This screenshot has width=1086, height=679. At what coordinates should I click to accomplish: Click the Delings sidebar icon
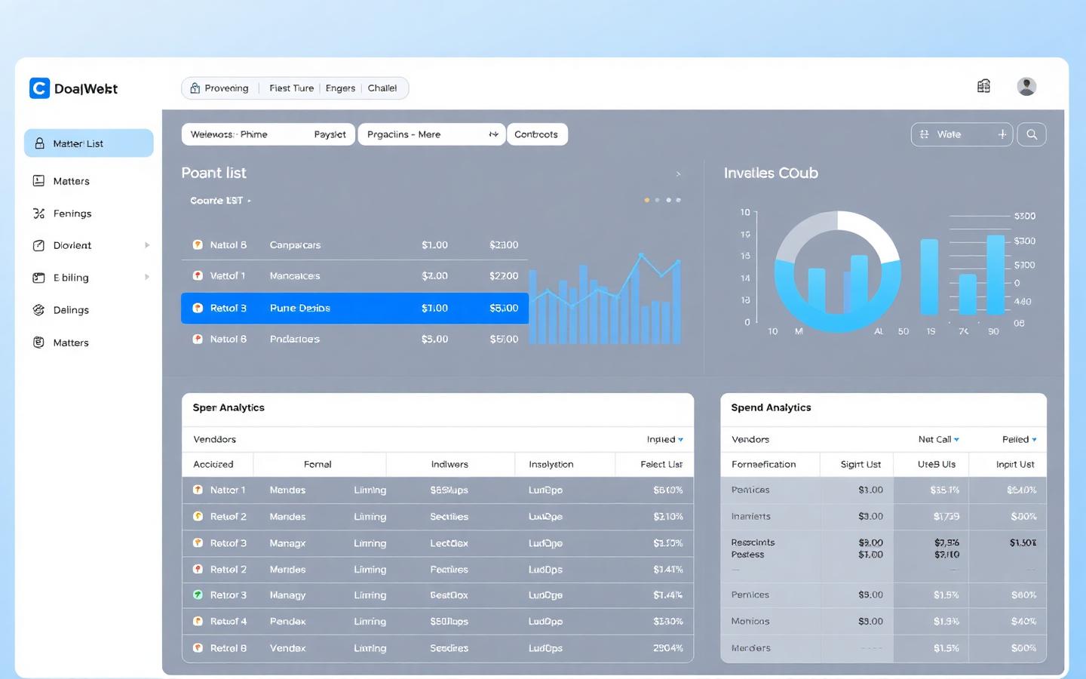[x=38, y=310]
